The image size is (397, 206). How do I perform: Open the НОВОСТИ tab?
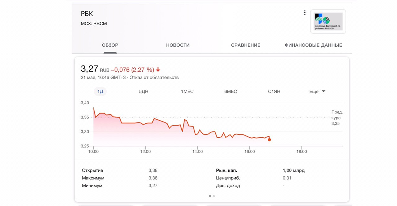tap(178, 45)
